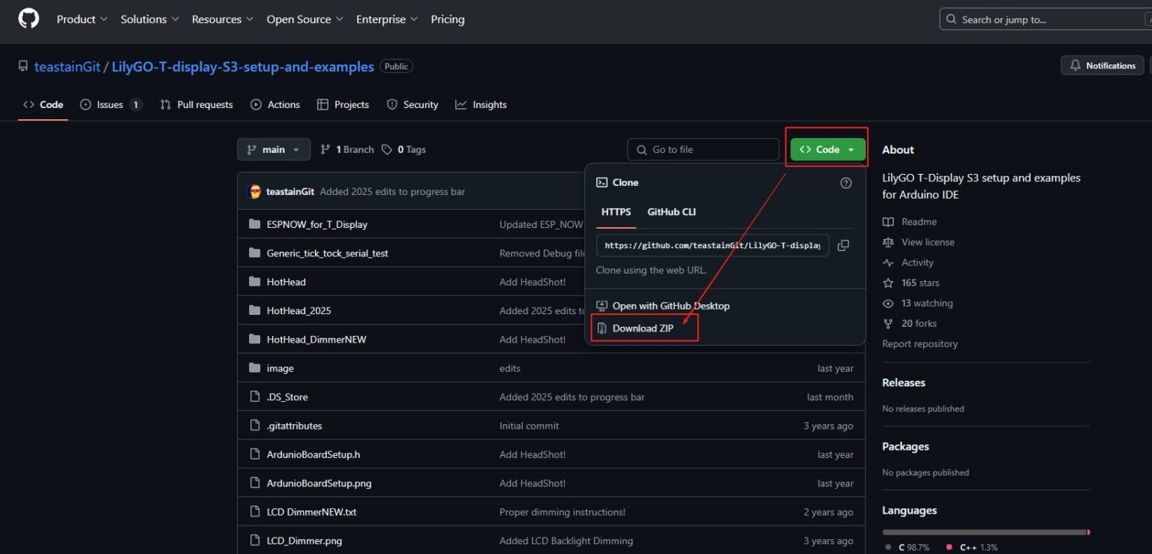The image size is (1152, 554).
Task: Open the HotHead_2025 folder
Action: (x=298, y=310)
